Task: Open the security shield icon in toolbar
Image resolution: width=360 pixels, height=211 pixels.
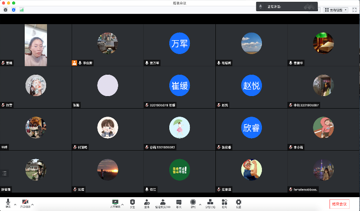Action: point(132,203)
